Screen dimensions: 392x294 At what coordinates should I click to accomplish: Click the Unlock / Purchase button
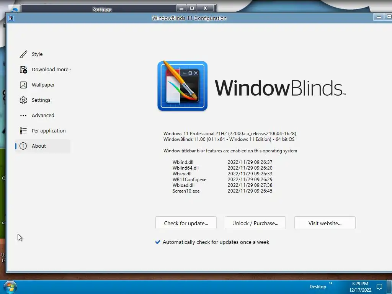[255, 223]
